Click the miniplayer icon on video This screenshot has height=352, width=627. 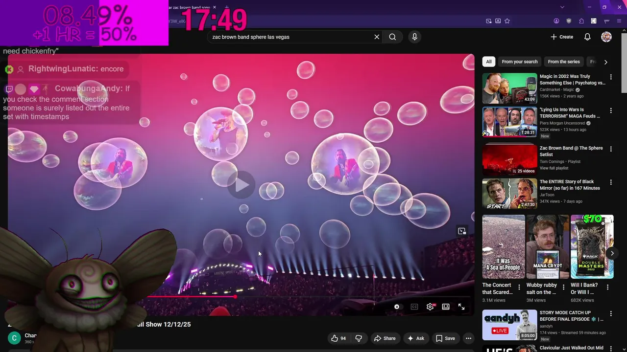pyautogui.click(x=462, y=231)
